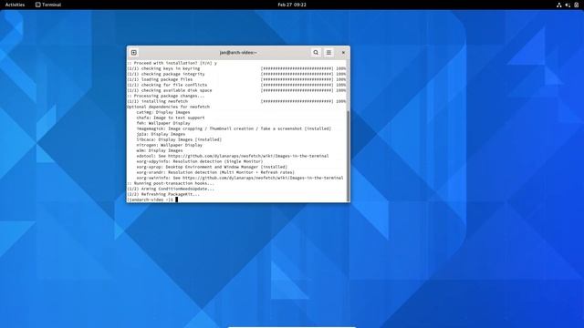Screen dimensions: 584x328
Task: Click the 'xorg-xprop: Desktop Environment' line
Action: tap(212, 167)
